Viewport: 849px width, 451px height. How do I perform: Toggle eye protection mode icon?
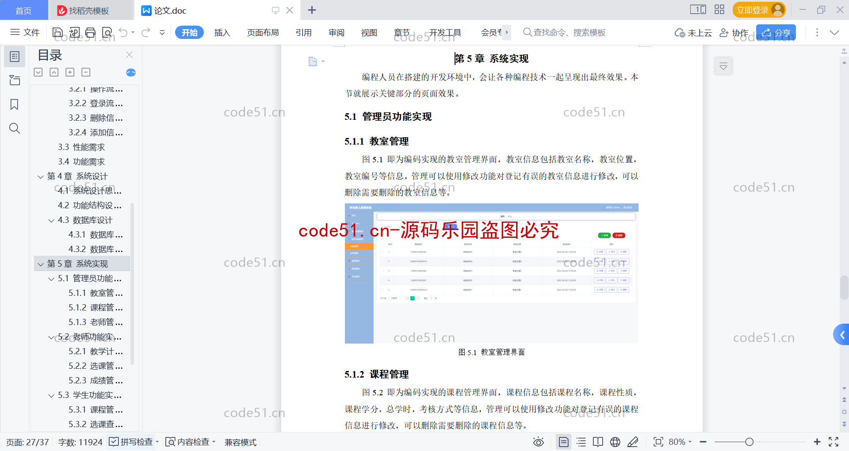(539, 442)
